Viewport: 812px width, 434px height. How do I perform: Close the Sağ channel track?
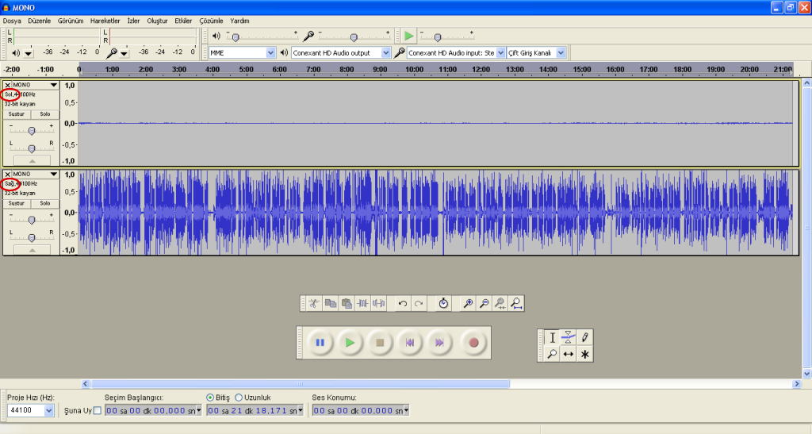click(8, 174)
